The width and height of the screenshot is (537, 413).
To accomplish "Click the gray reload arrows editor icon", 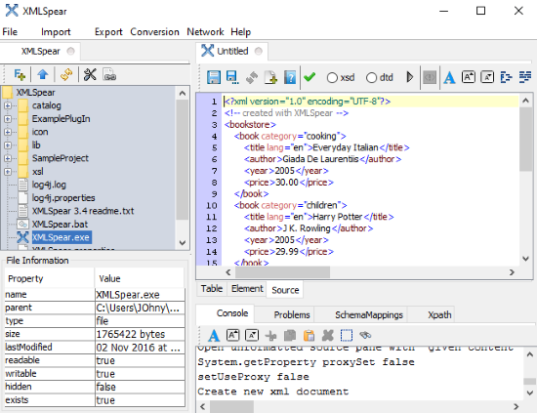I will tap(252, 77).
